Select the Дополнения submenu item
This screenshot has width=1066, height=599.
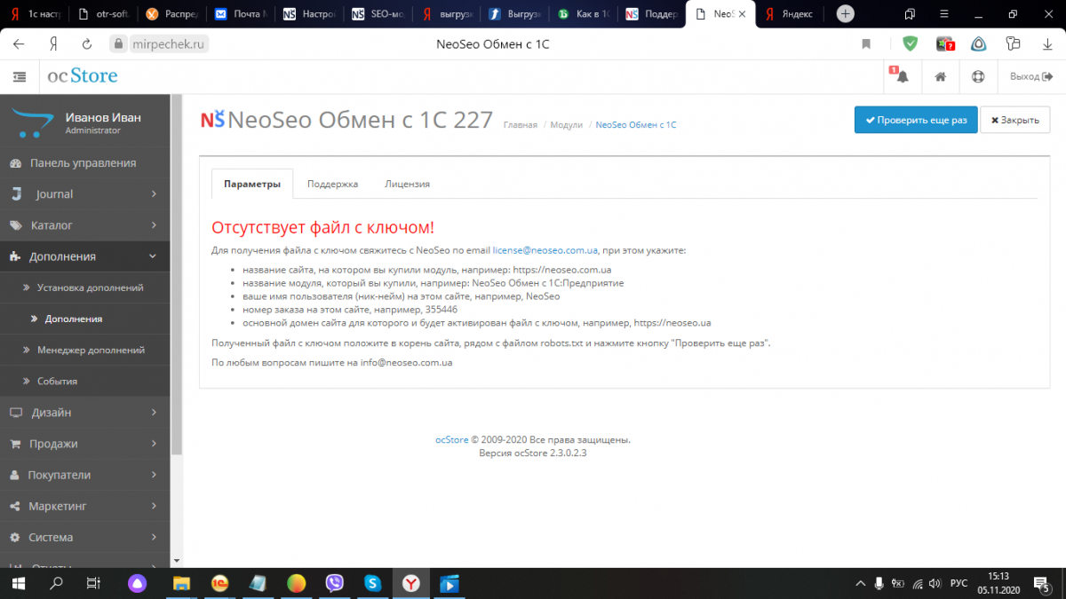click(84, 319)
